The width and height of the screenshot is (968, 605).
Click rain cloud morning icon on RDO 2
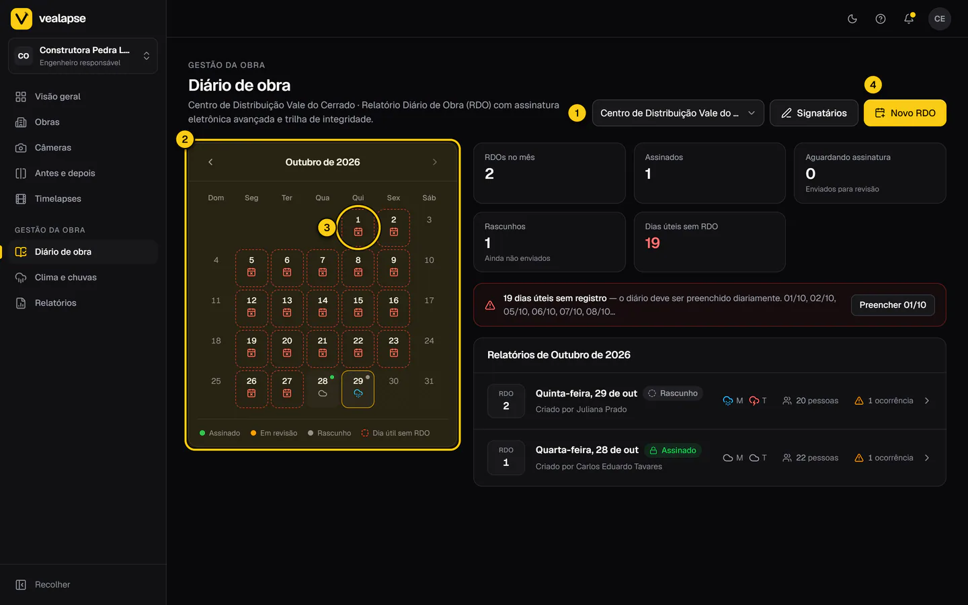point(728,401)
